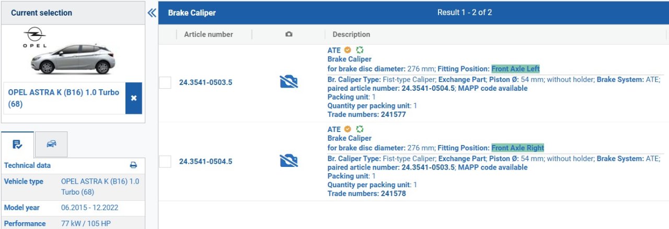This screenshot has height=229, width=669.
Task: Click the orange verified badge on first ATE result
Action: coord(348,50)
